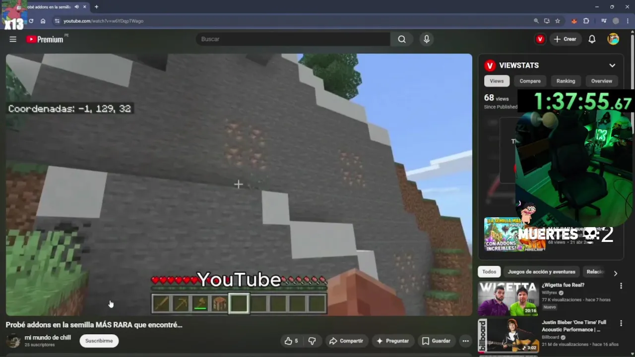635x357 pixels.
Task: Open more actions three-dot menu below video
Action: coord(465,341)
